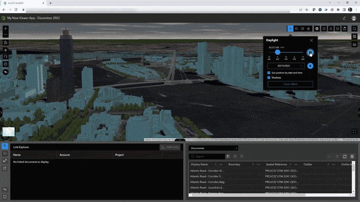Zoom in on the 3D scene
Viewport: 360px width, 202px height.
click(x=5, y=29)
